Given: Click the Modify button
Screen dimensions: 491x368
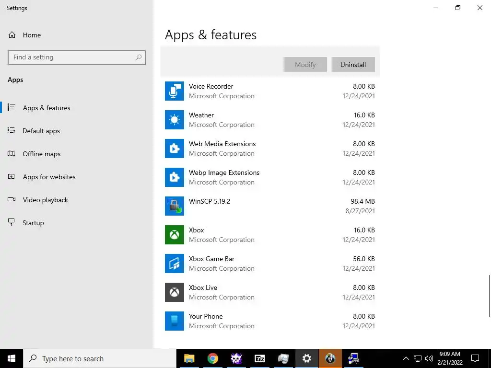Looking at the screenshot, I should pyautogui.click(x=305, y=65).
